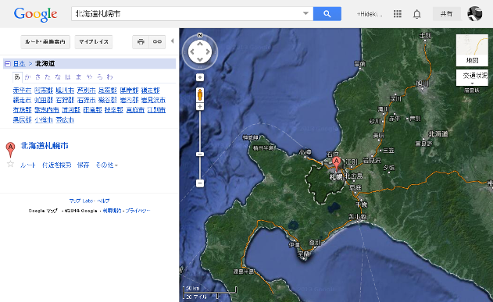Image resolution: width=493 pixels, height=302 pixels.
Task: Select the ら kana tab
Action: pos(100,77)
